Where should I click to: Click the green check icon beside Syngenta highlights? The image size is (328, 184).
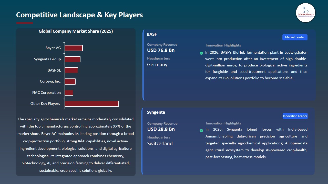[x=201, y=131]
